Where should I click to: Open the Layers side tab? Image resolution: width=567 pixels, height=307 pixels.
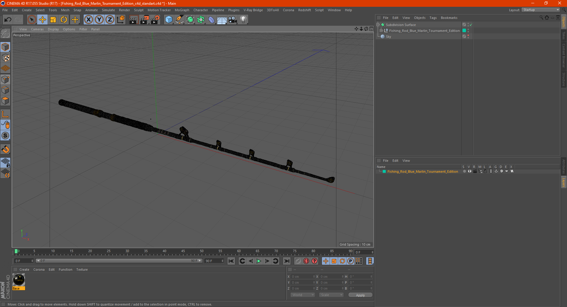(x=563, y=182)
